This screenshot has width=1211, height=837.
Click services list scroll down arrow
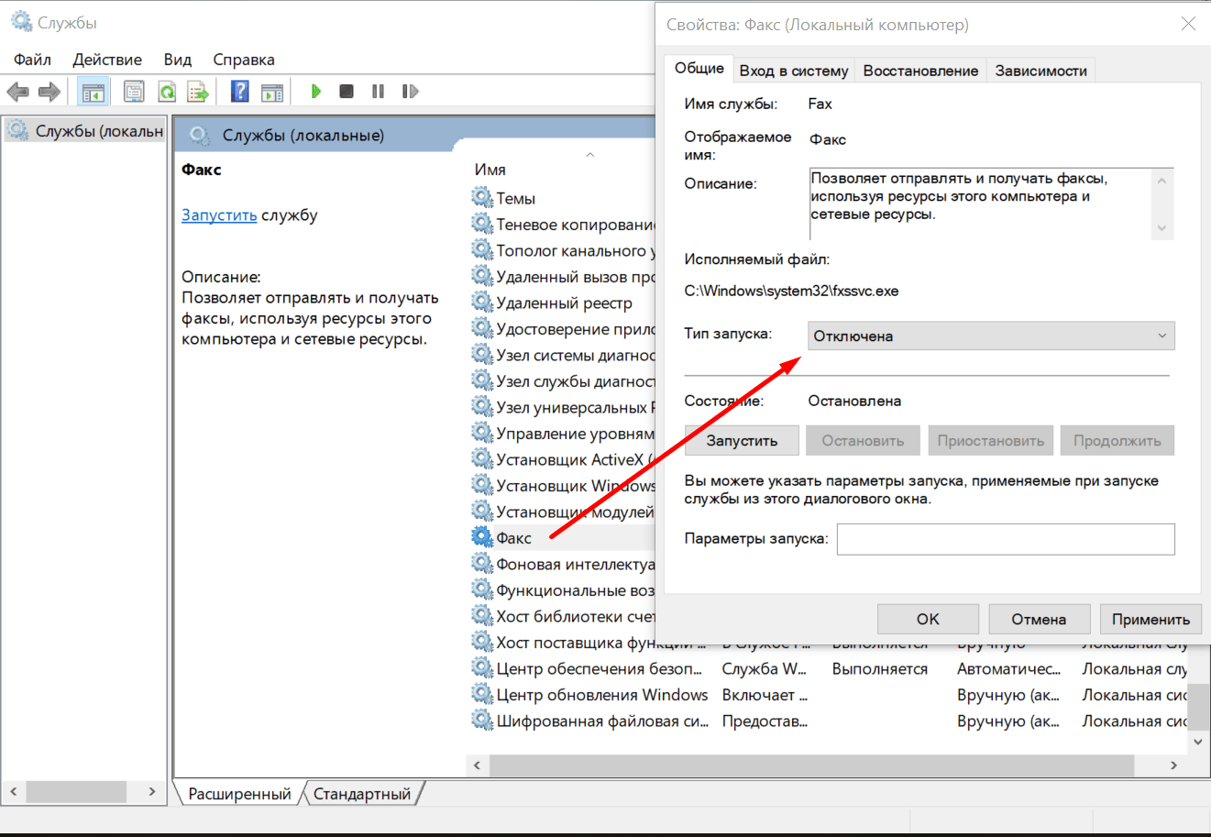coord(1197,742)
